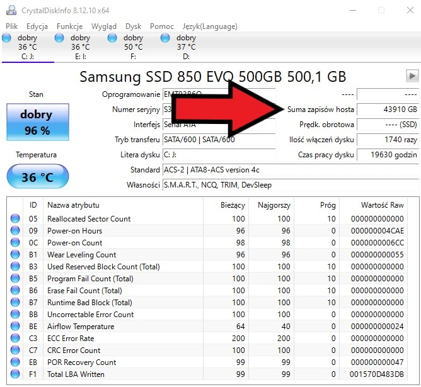Click the next disk arrow button

[x=412, y=76]
